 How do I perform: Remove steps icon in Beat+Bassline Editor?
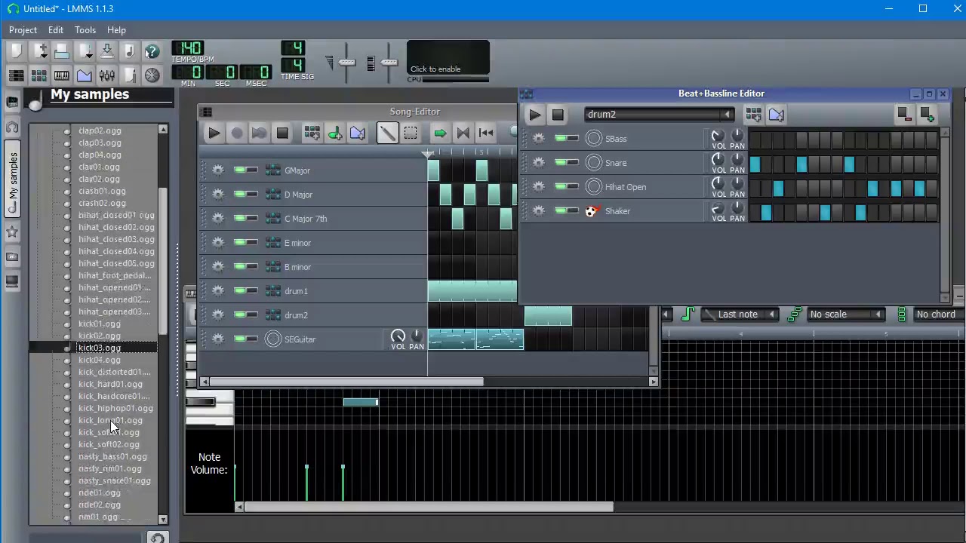tap(904, 115)
